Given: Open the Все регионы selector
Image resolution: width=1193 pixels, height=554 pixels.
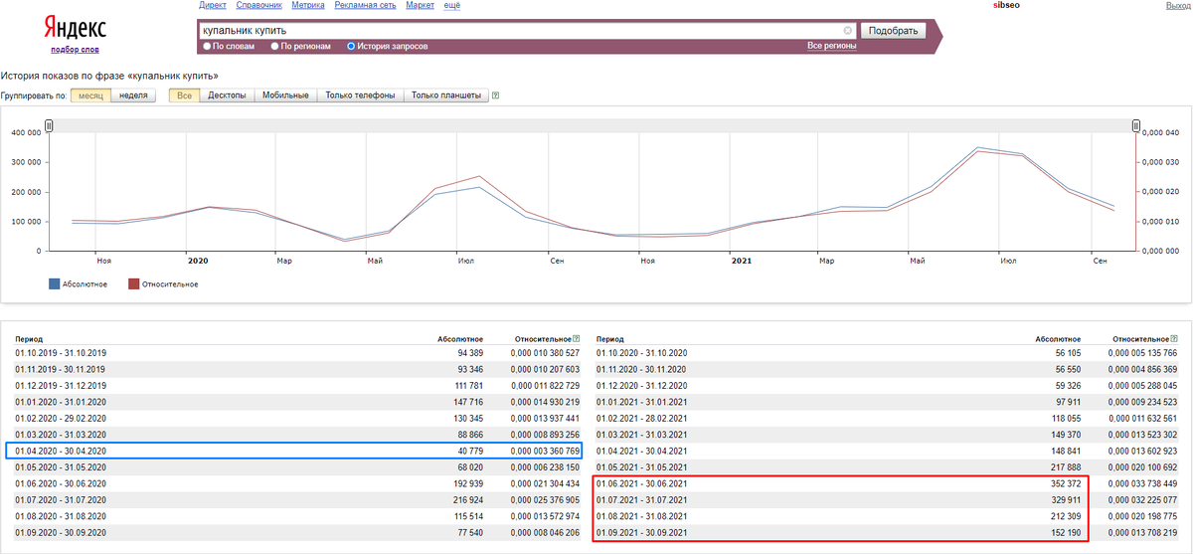Looking at the screenshot, I should click(x=832, y=46).
